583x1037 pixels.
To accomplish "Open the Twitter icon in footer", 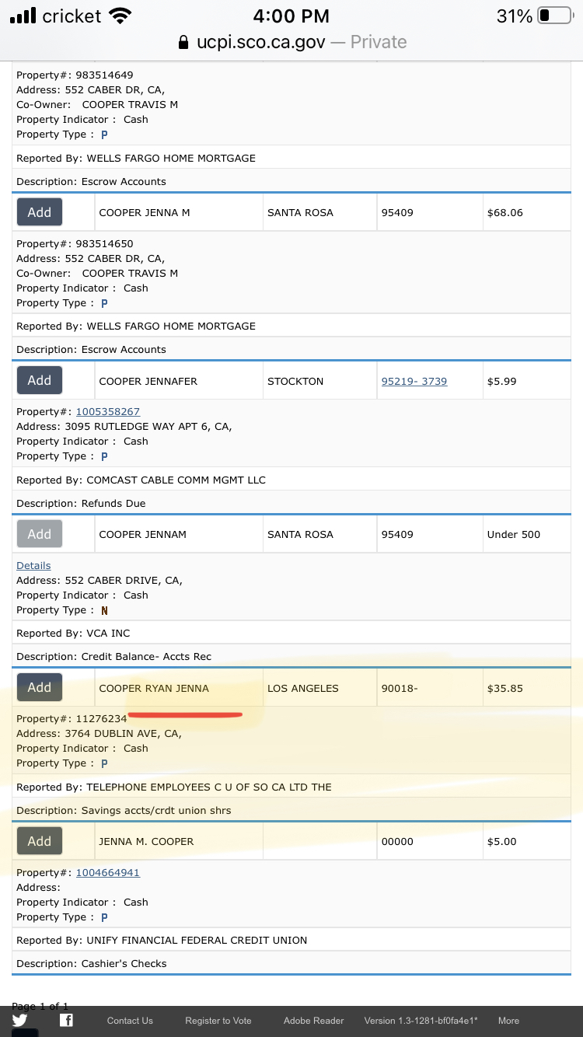I will click(20, 1020).
